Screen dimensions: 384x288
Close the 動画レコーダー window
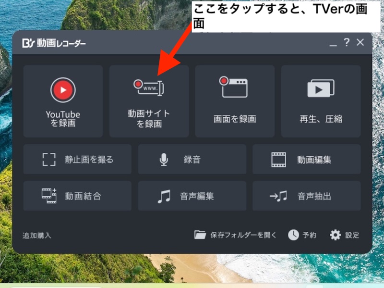[x=360, y=43]
